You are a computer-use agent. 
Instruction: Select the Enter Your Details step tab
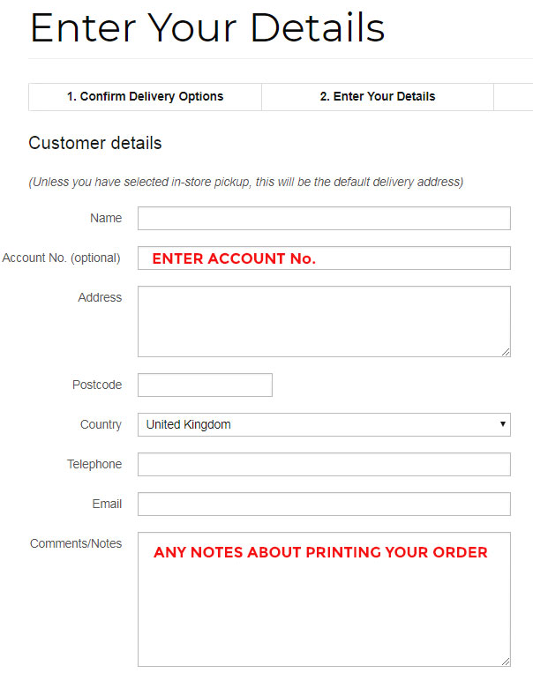pos(377,97)
